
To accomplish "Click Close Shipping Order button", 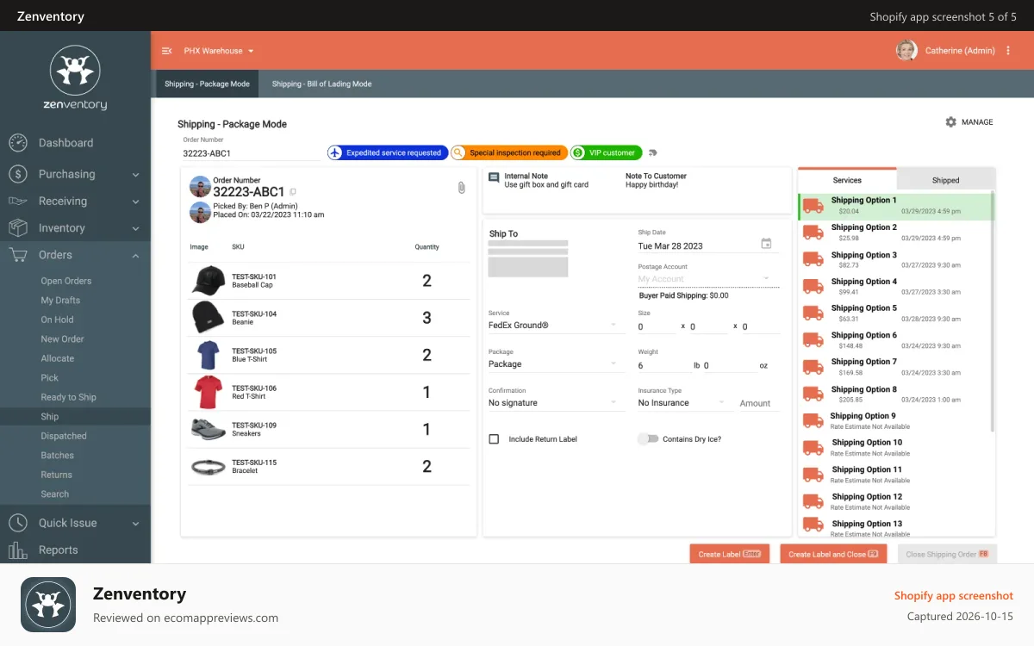I will click(x=947, y=554).
